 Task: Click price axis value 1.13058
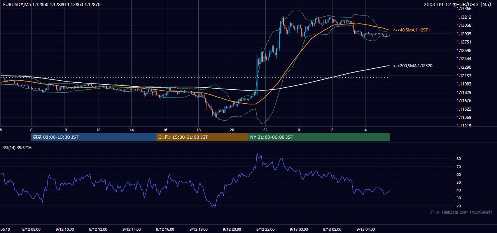[x=464, y=25]
